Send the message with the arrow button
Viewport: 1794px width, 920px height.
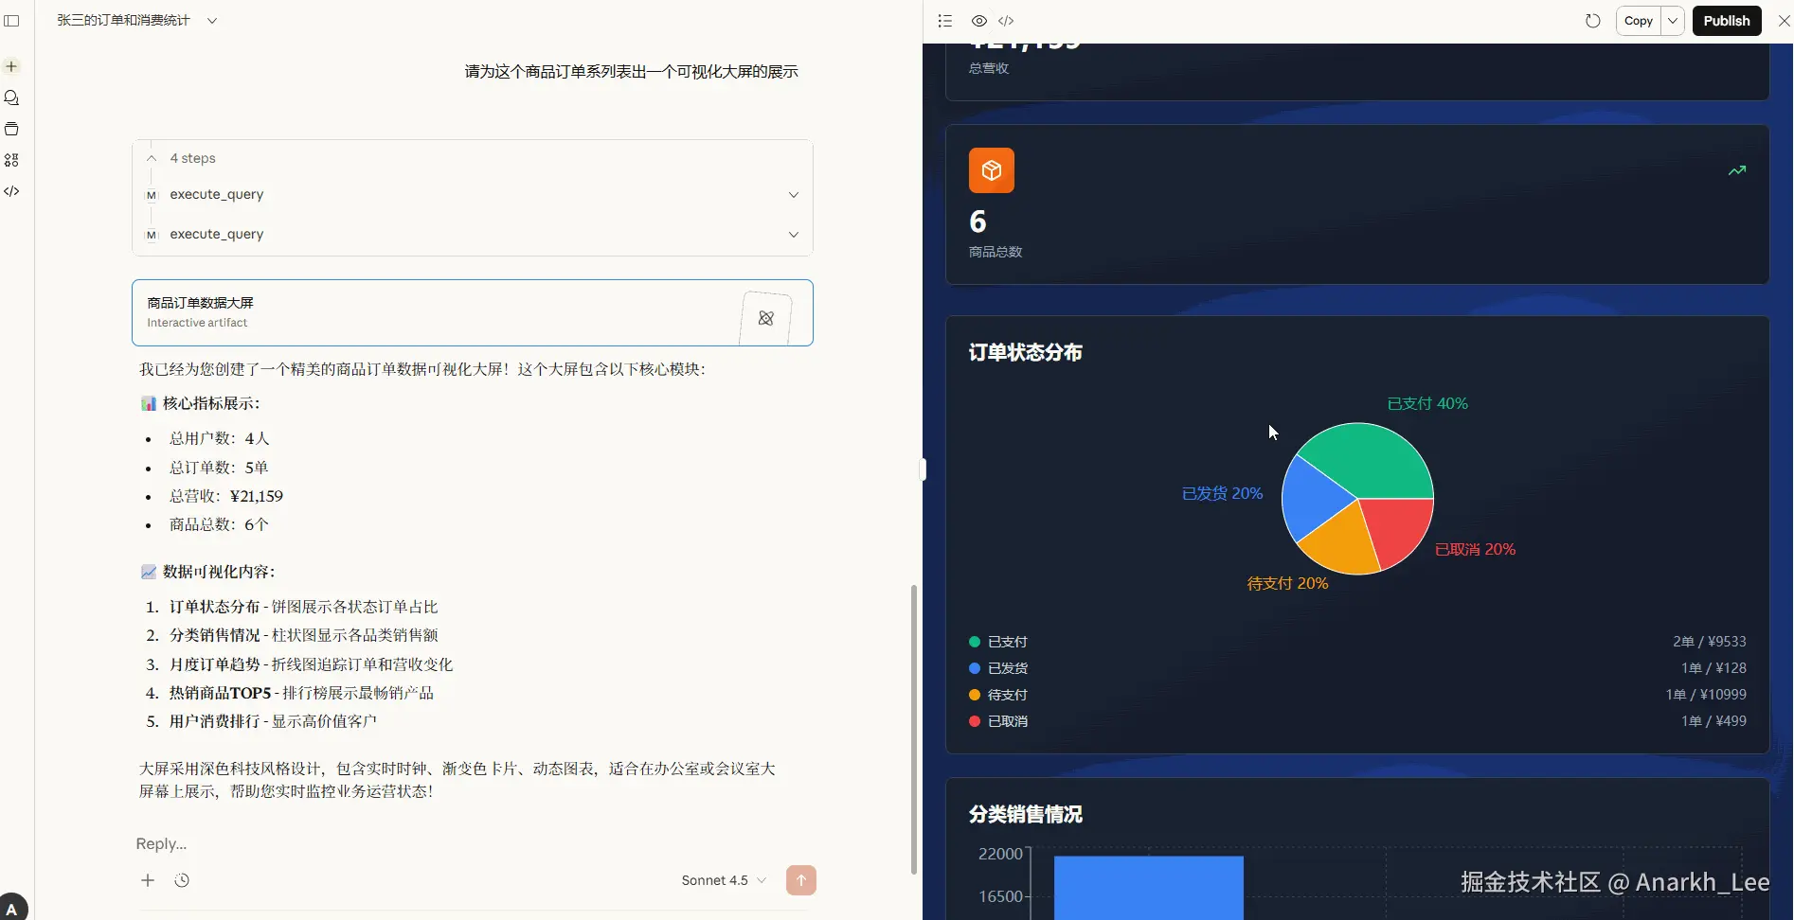(801, 880)
